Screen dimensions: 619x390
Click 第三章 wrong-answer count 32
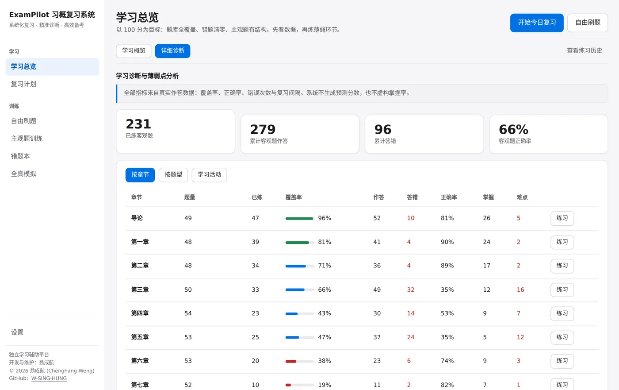click(x=411, y=290)
